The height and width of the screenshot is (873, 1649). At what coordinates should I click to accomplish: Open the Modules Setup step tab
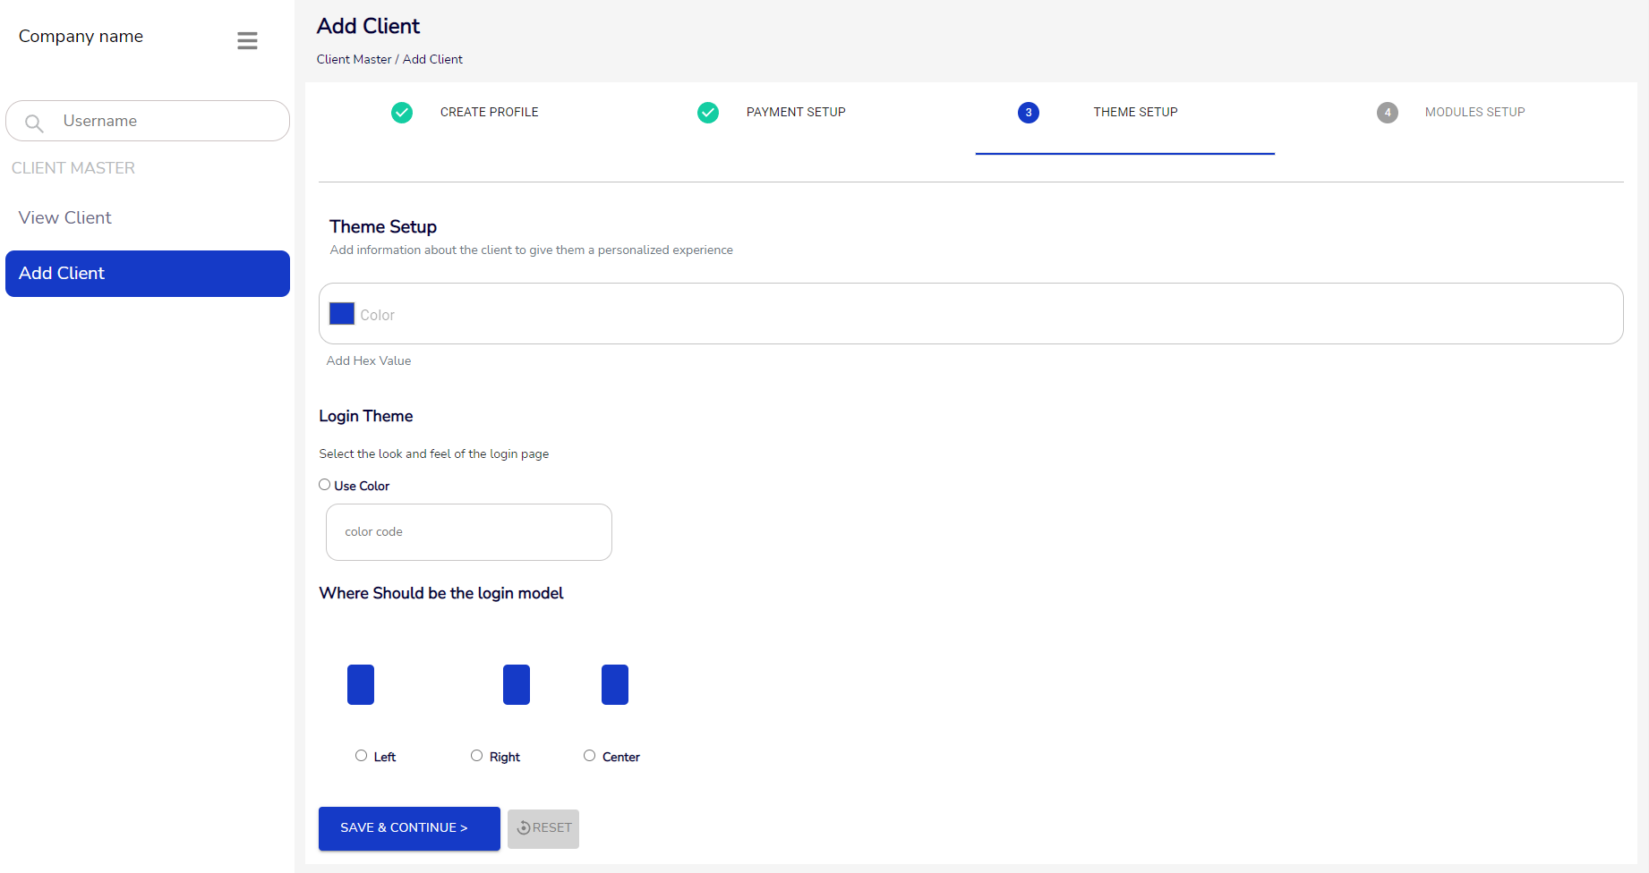(1474, 113)
